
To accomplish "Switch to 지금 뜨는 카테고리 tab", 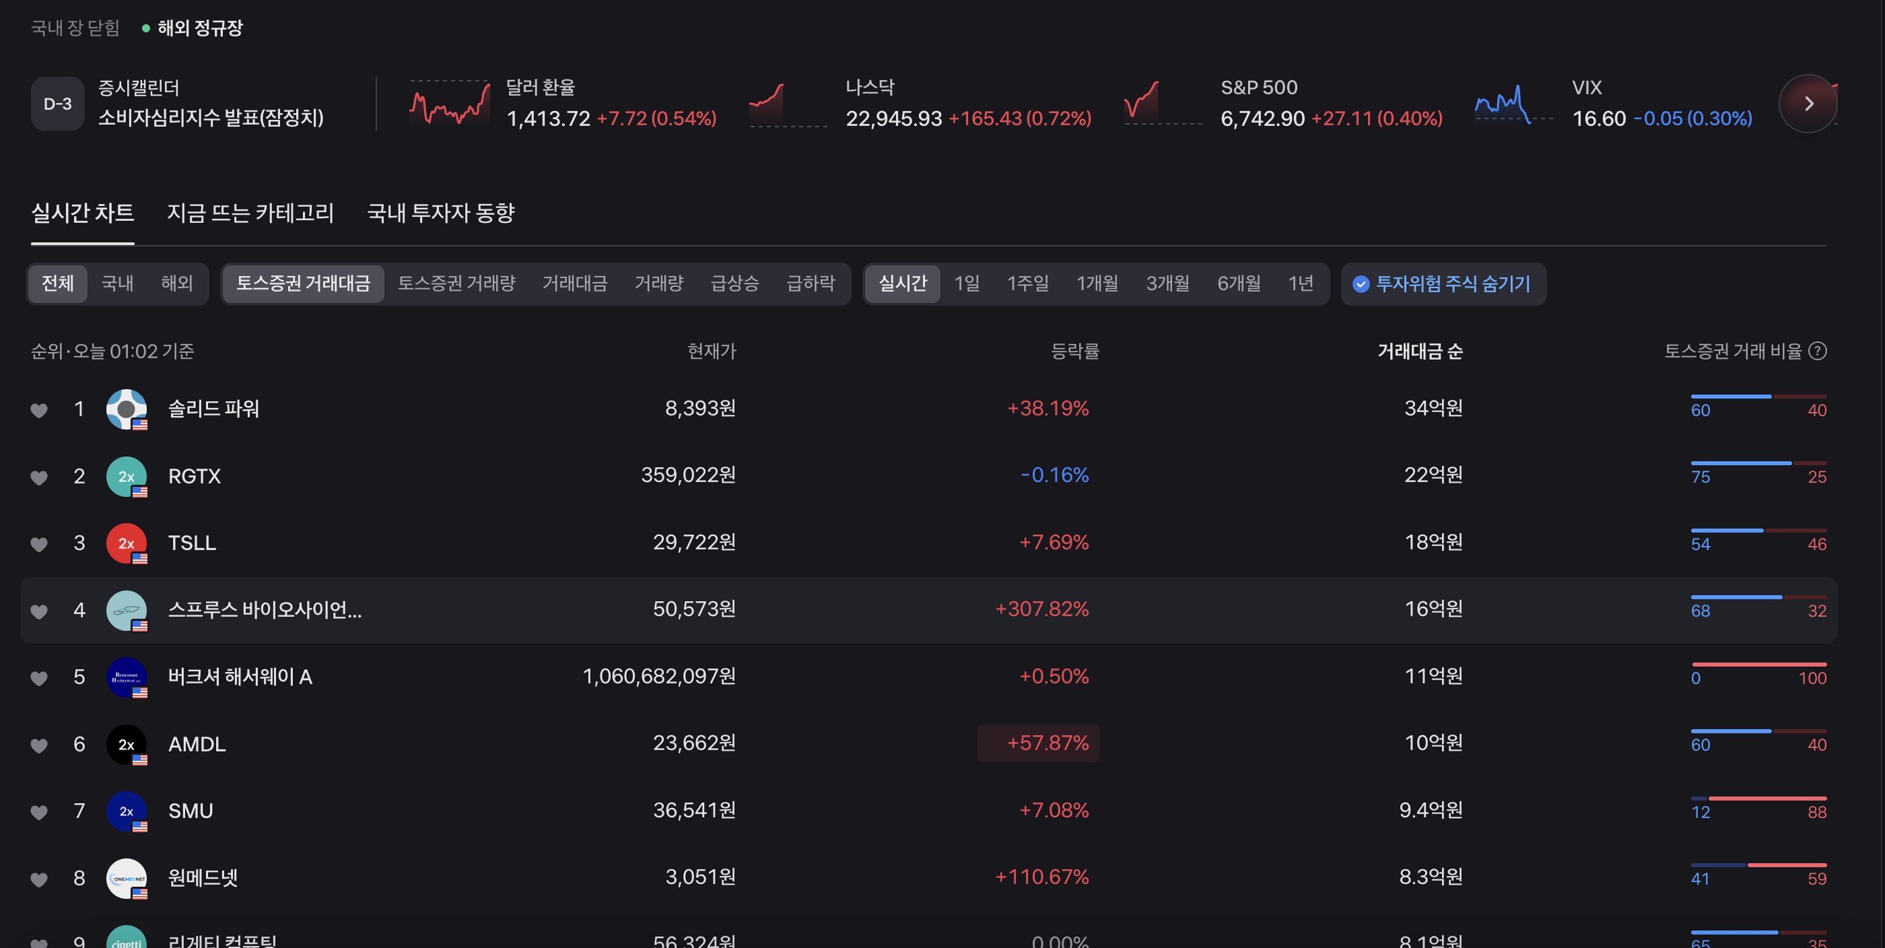I will click(250, 213).
